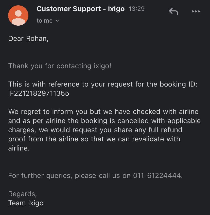This screenshot has width=210, height=215.
Task: Select booking ID IF22121829711355
Action: click(x=39, y=93)
